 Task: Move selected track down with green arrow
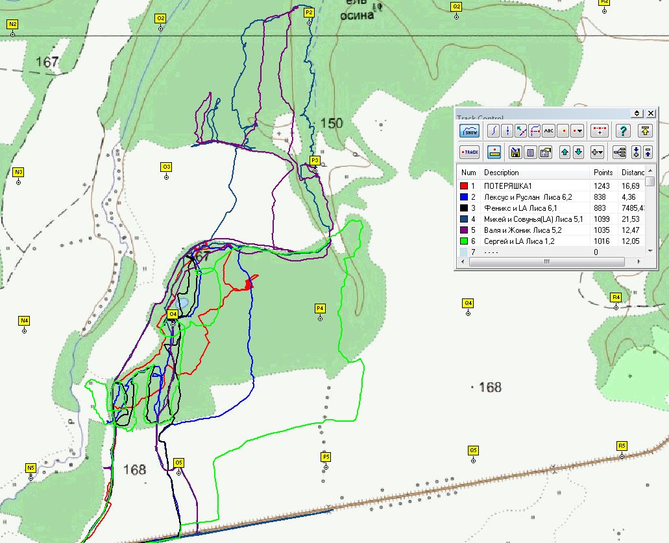[x=578, y=152]
